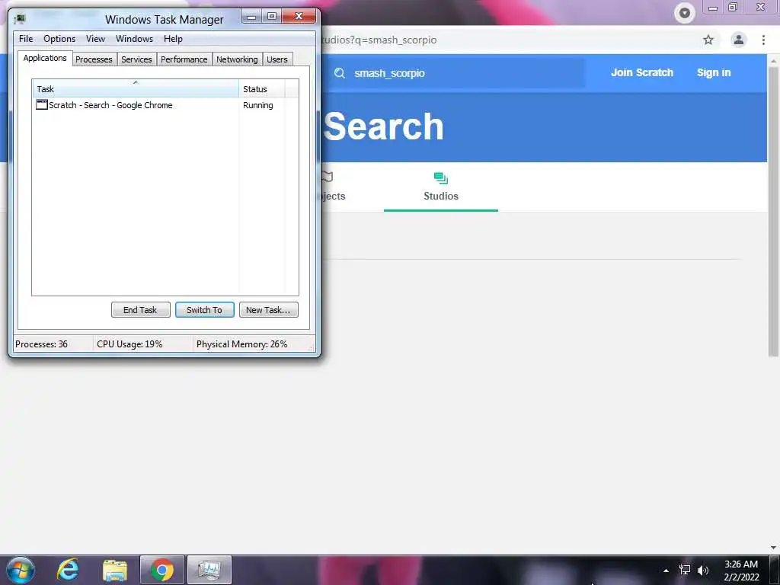Minimize the Windows Task Manager window
The height and width of the screenshot is (585, 780).
[x=251, y=17]
